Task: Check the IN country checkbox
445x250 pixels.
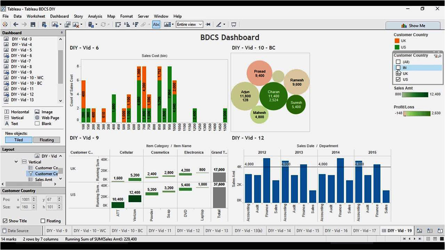Action: [x=398, y=68]
